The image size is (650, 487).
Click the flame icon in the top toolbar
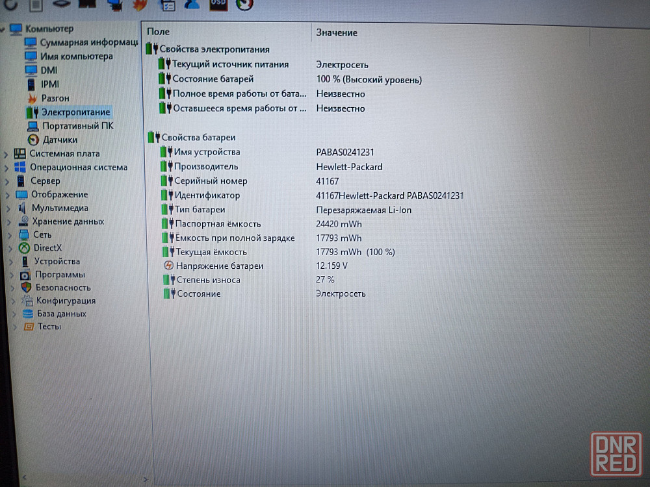[x=140, y=5]
